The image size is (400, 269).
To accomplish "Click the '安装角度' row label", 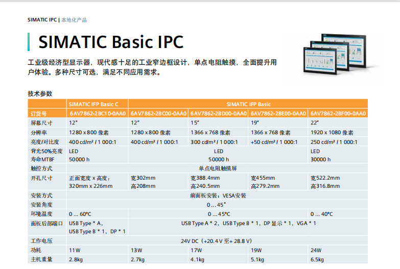I will pyautogui.click(x=41, y=205).
